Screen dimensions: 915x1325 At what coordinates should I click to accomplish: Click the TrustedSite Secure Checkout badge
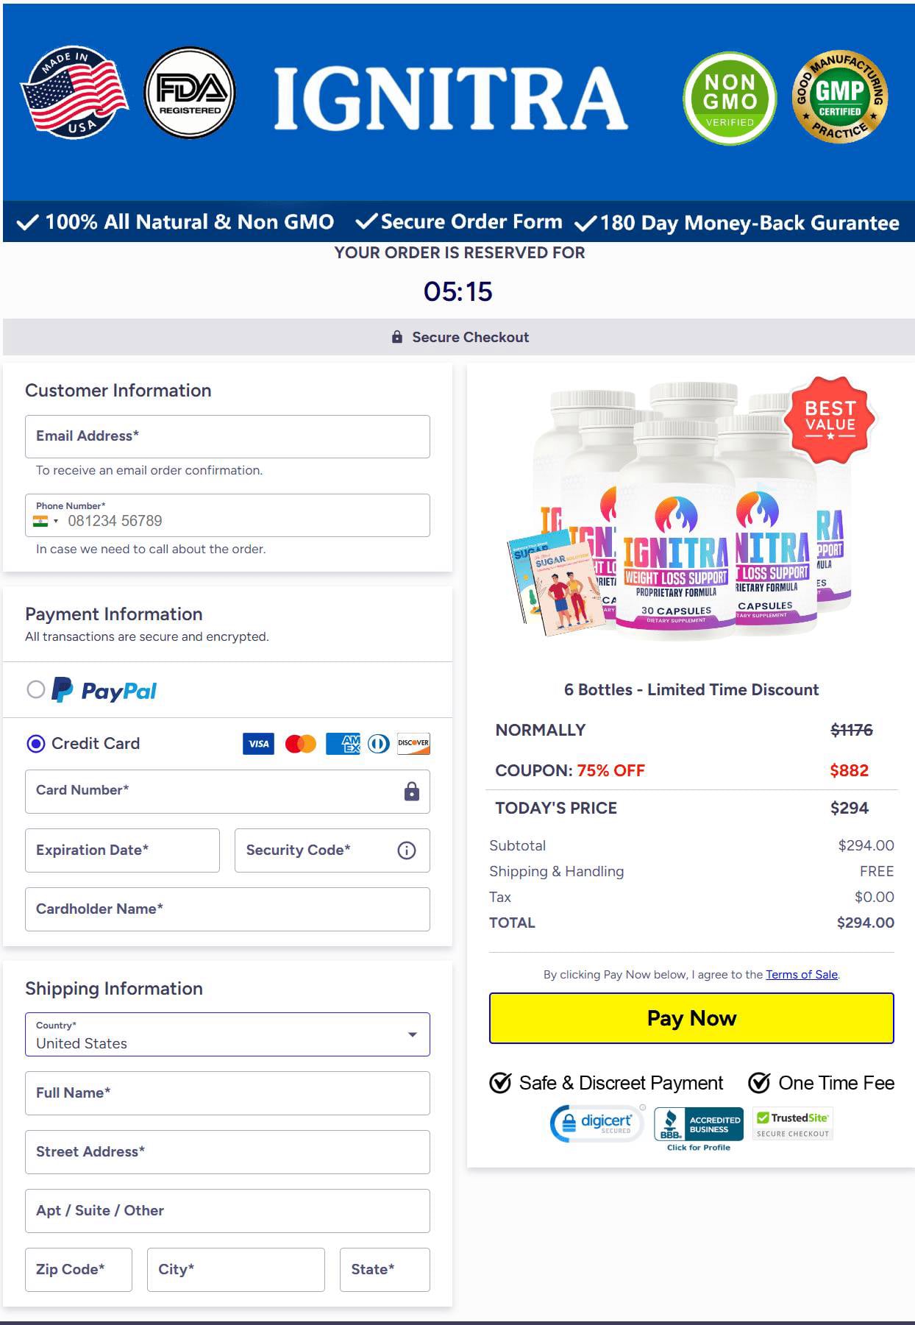pyautogui.click(x=793, y=1125)
